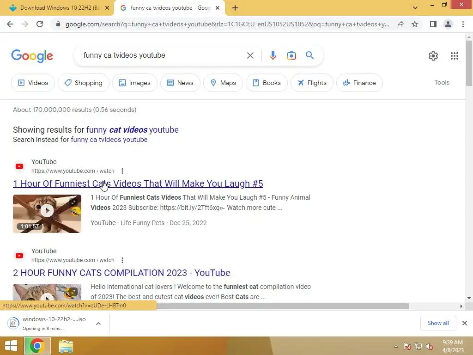The width and height of the screenshot is (473, 355).
Task: Open the tab search dropdown arrow
Action: click(415, 8)
